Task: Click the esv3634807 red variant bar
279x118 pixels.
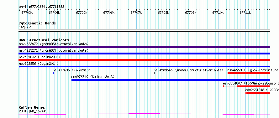Action: click(x=247, y=86)
